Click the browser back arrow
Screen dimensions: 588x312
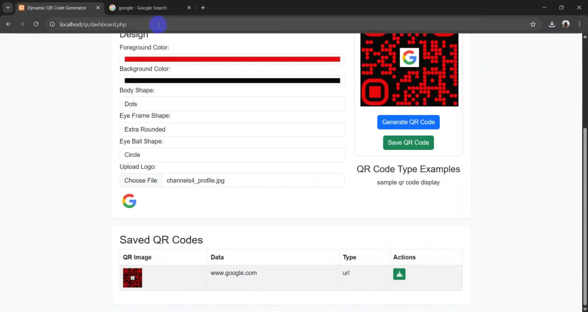(x=8, y=24)
